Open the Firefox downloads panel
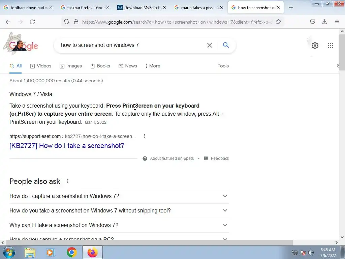Screen dimensions: 345x259 pyautogui.click(x=325, y=22)
